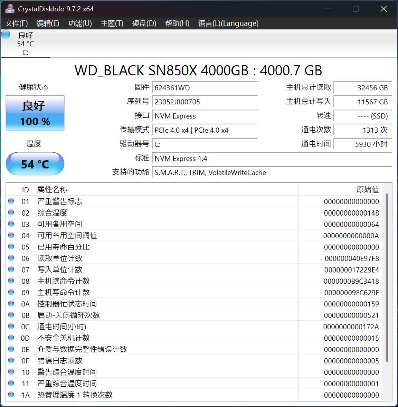Select the 固件 firmware value field
The height and width of the screenshot is (407, 398).
click(x=205, y=87)
